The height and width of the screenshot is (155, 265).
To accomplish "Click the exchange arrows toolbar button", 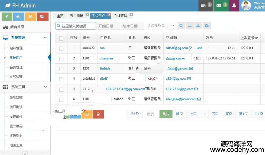I will pyautogui.click(x=190, y=26).
